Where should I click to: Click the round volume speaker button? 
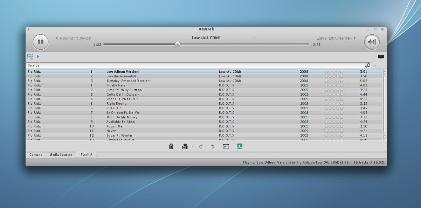(372, 42)
